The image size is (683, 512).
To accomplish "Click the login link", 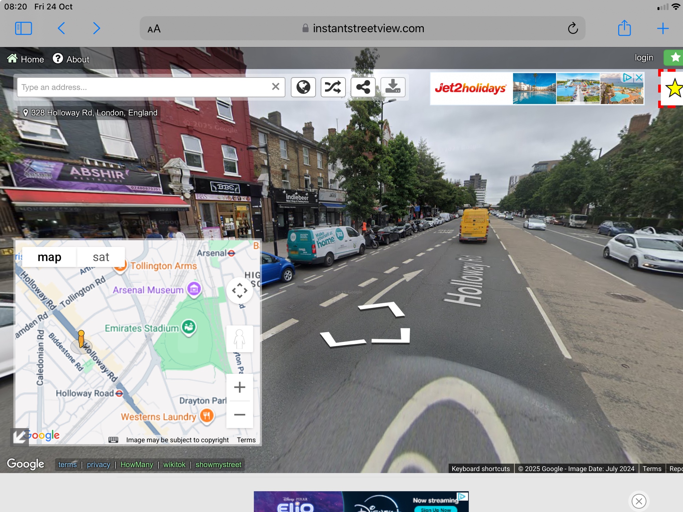I will point(644,58).
